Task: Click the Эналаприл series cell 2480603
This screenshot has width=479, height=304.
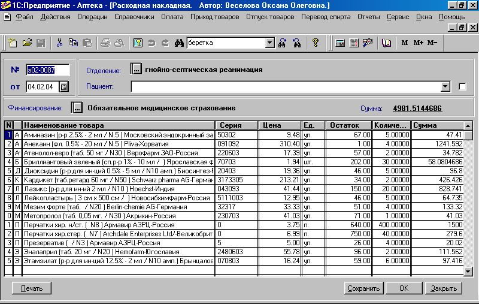Action: 237,252
